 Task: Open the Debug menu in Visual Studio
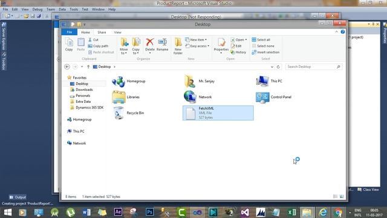click(37, 10)
